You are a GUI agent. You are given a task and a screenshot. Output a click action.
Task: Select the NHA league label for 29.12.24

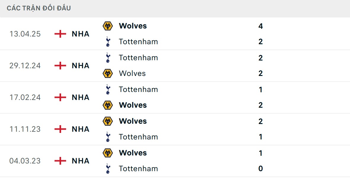point(81,66)
